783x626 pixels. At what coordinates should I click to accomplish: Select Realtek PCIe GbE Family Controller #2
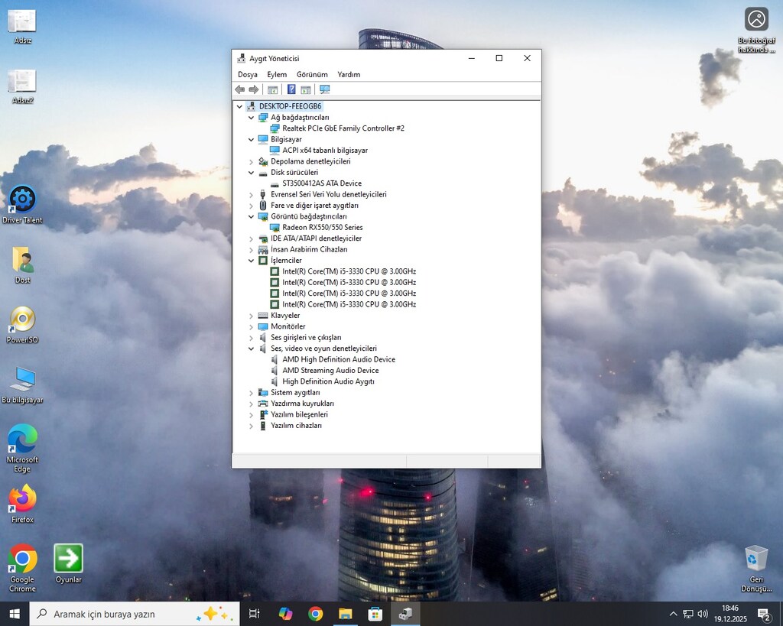[x=343, y=128]
